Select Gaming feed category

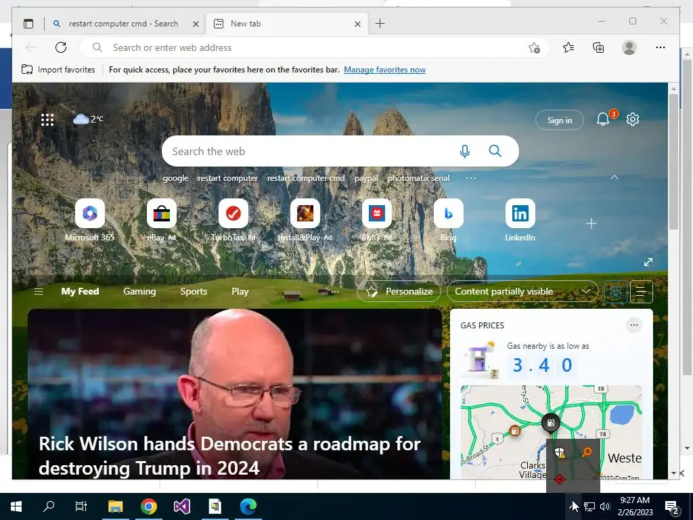point(139,291)
